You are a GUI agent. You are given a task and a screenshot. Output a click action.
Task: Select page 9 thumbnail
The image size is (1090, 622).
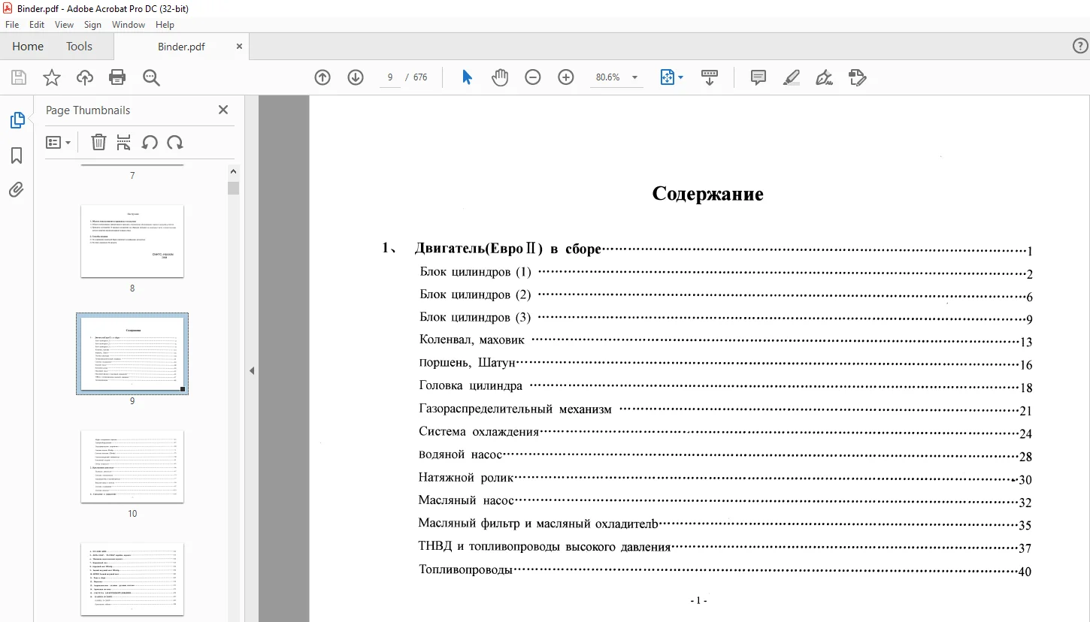[132, 354]
